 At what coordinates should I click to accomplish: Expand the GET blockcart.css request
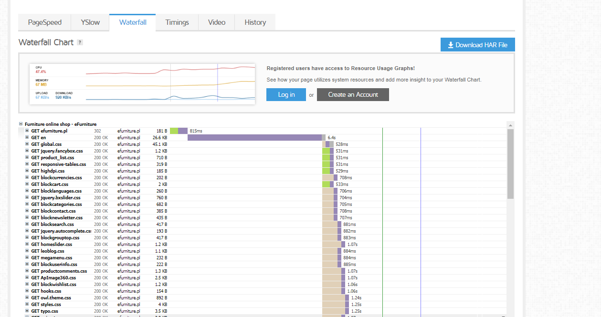coord(27,184)
